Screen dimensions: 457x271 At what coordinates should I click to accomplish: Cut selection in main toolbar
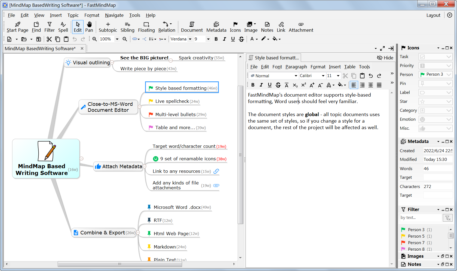[x=49, y=39]
